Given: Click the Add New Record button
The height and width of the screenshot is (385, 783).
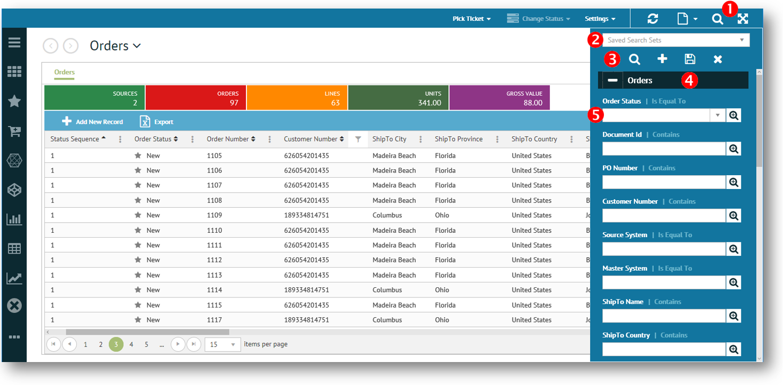Looking at the screenshot, I should pyautogui.click(x=93, y=121).
